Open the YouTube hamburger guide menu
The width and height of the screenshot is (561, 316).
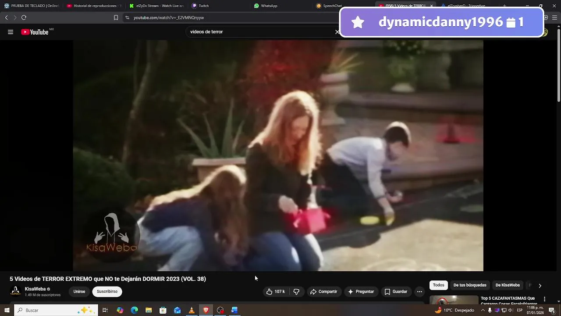coord(11,32)
